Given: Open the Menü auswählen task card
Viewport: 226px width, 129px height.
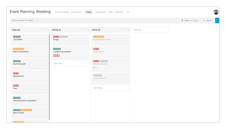Looking at the screenshot, I should click(30, 52).
